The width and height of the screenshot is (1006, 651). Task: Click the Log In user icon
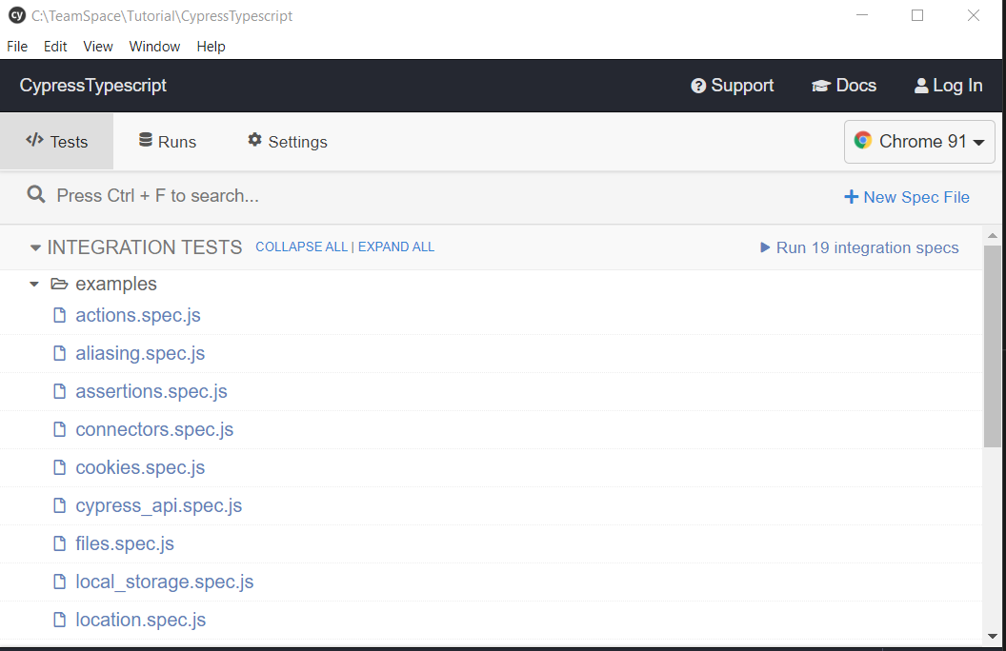pyautogui.click(x=921, y=86)
